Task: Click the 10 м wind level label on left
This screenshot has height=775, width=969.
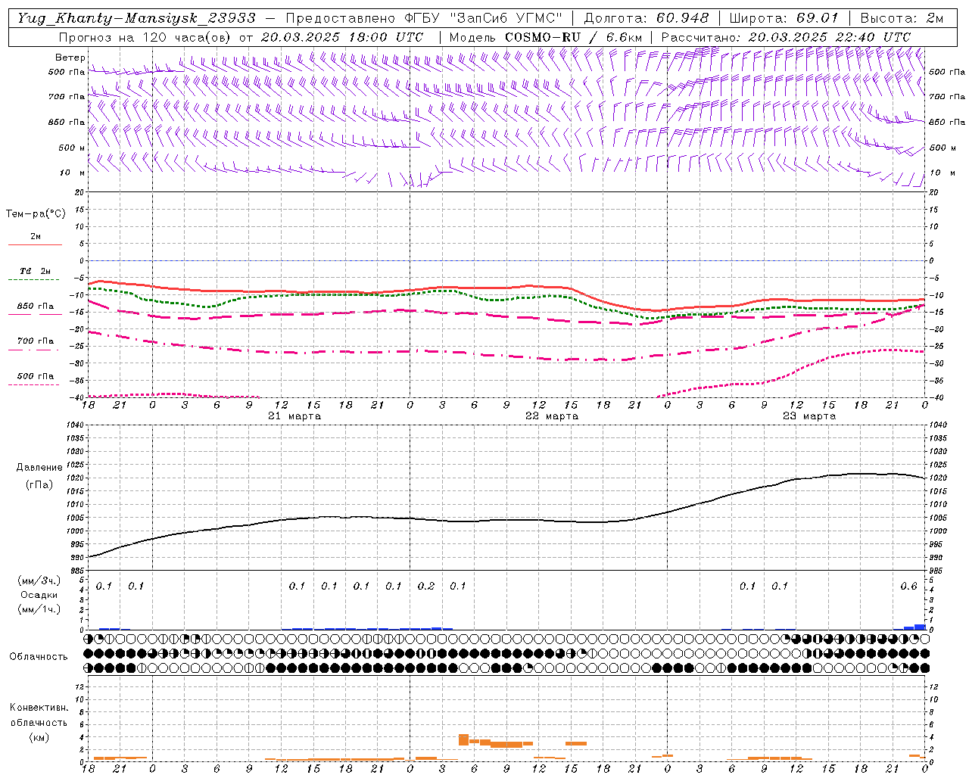Action: tap(73, 173)
